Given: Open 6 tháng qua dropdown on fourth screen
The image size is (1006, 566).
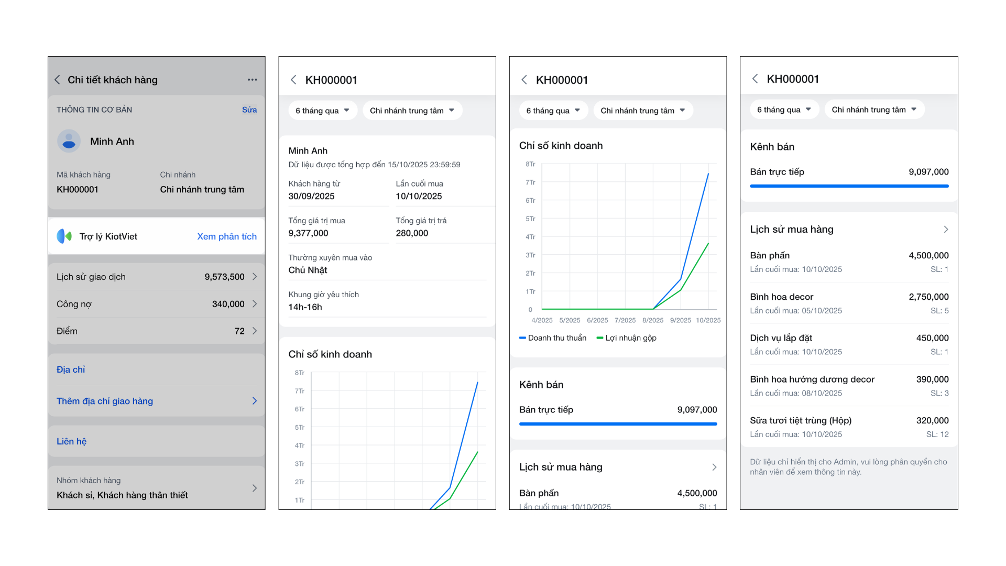Looking at the screenshot, I should pyautogui.click(x=784, y=110).
